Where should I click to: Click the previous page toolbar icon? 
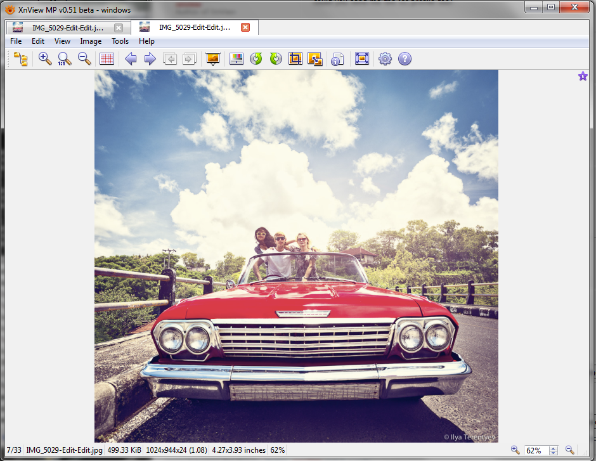[x=170, y=59]
